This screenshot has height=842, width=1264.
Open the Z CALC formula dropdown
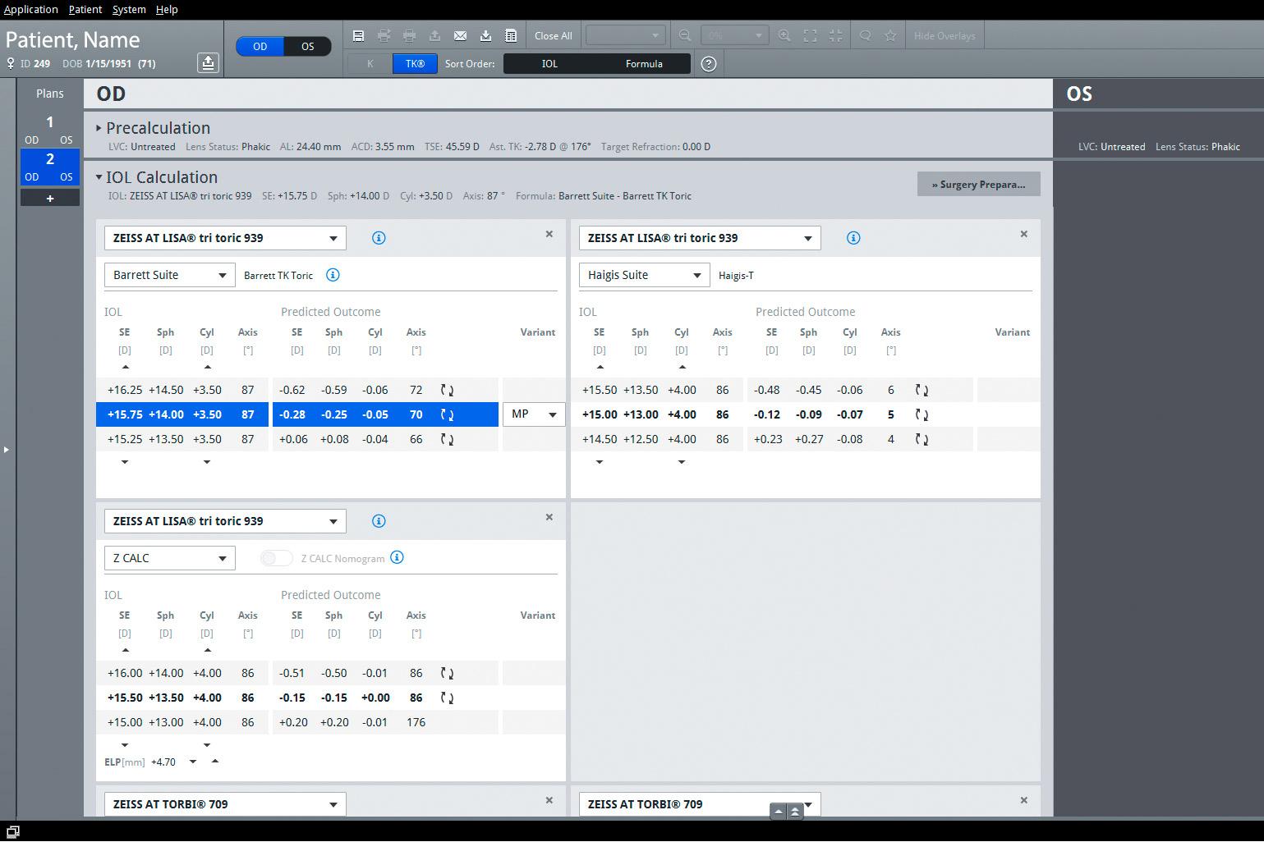[x=170, y=558]
